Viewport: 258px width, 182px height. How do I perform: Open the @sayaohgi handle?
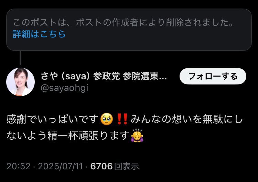coord(64,88)
